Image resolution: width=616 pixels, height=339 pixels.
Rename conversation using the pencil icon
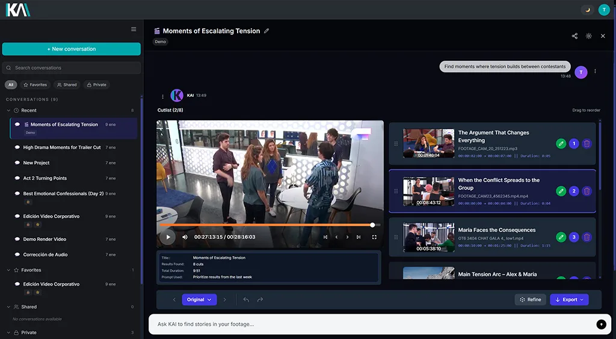click(266, 31)
